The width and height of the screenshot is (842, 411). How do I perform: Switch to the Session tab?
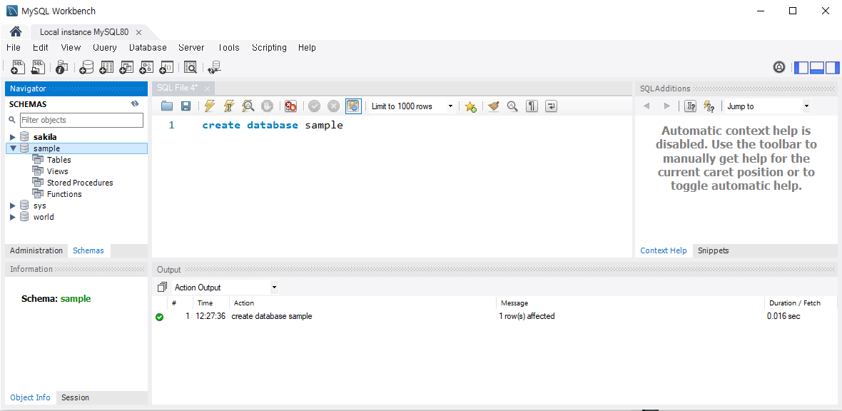click(75, 397)
